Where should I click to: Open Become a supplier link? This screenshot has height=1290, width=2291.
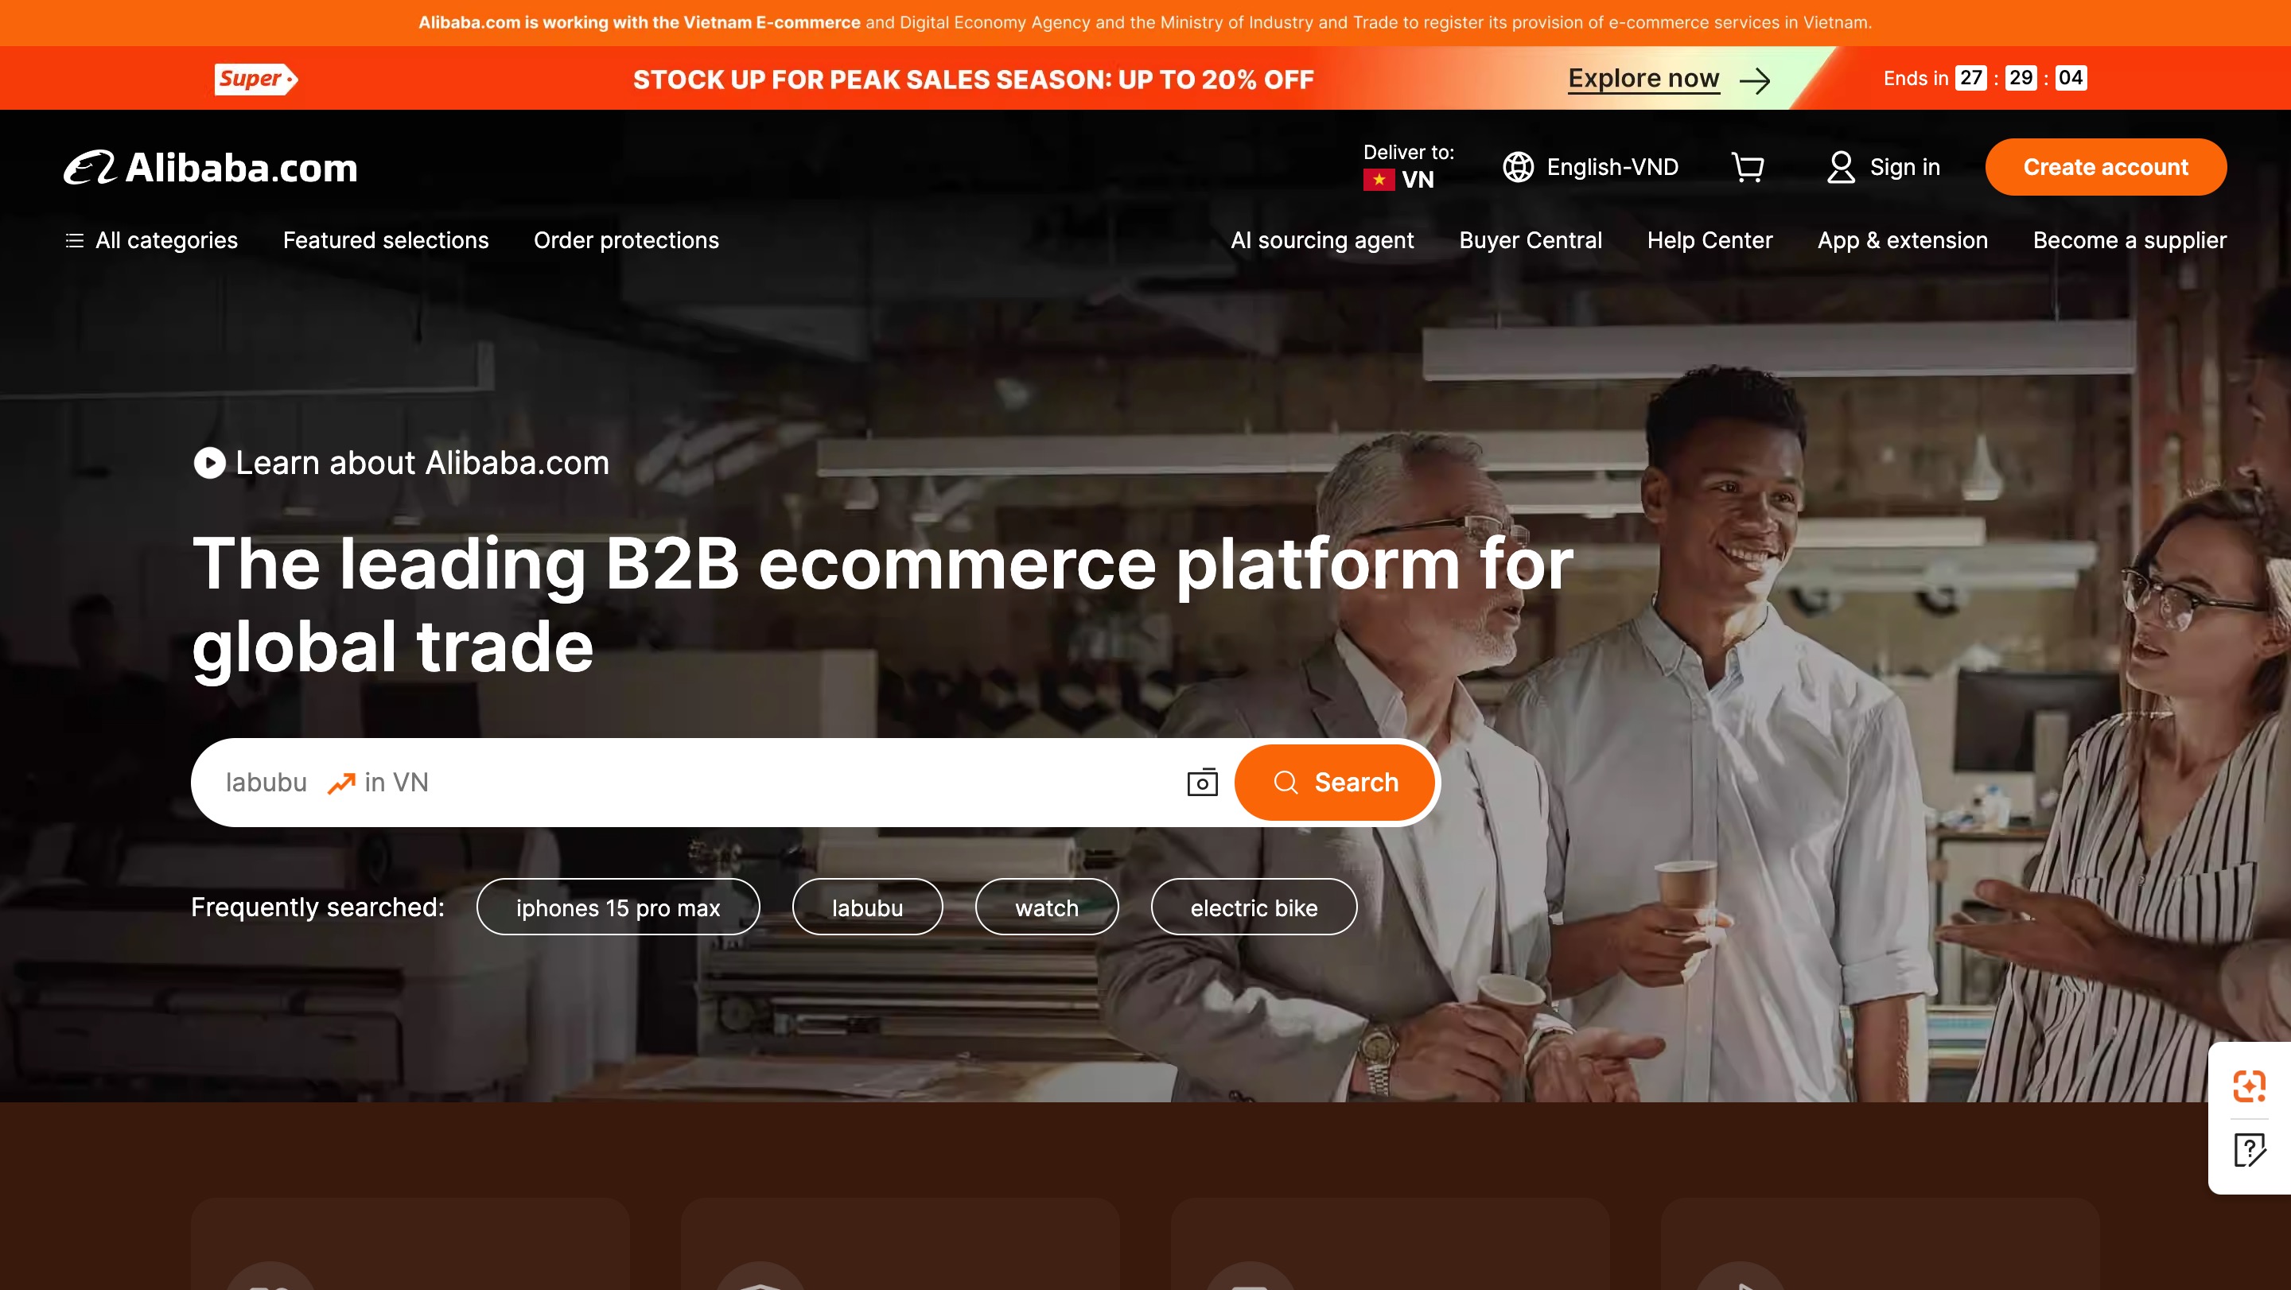pyautogui.click(x=2130, y=240)
